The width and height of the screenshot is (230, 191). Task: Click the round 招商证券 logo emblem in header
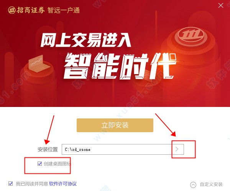click(11, 10)
